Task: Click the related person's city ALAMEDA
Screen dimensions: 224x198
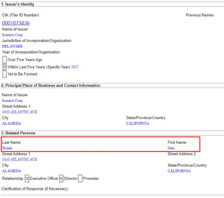Action: pyautogui.click(x=12, y=171)
